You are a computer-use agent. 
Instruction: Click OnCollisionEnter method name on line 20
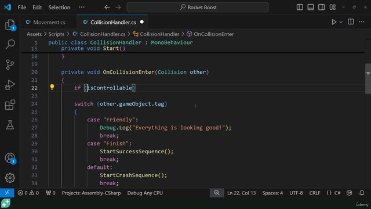(x=129, y=72)
